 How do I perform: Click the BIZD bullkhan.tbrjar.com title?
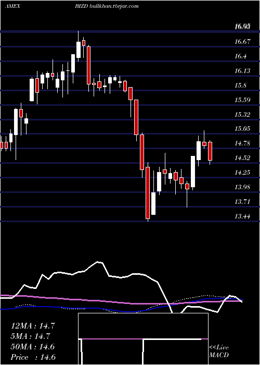pos(107,6)
